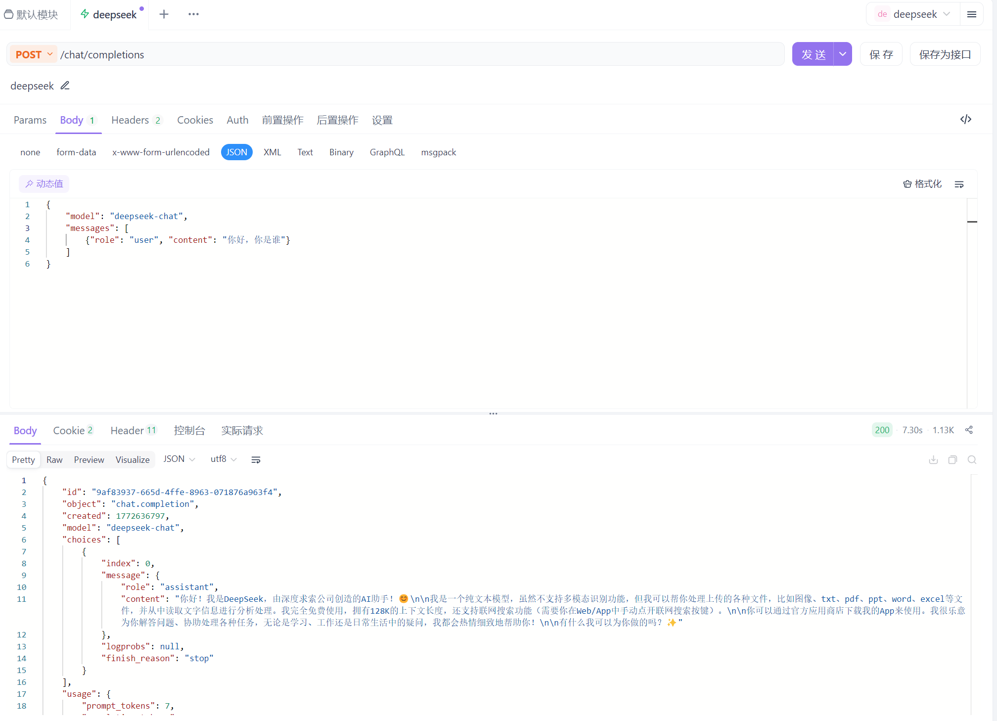This screenshot has height=721, width=997.
Task: Switch to the response Header tab
Action: click(134, 430)
